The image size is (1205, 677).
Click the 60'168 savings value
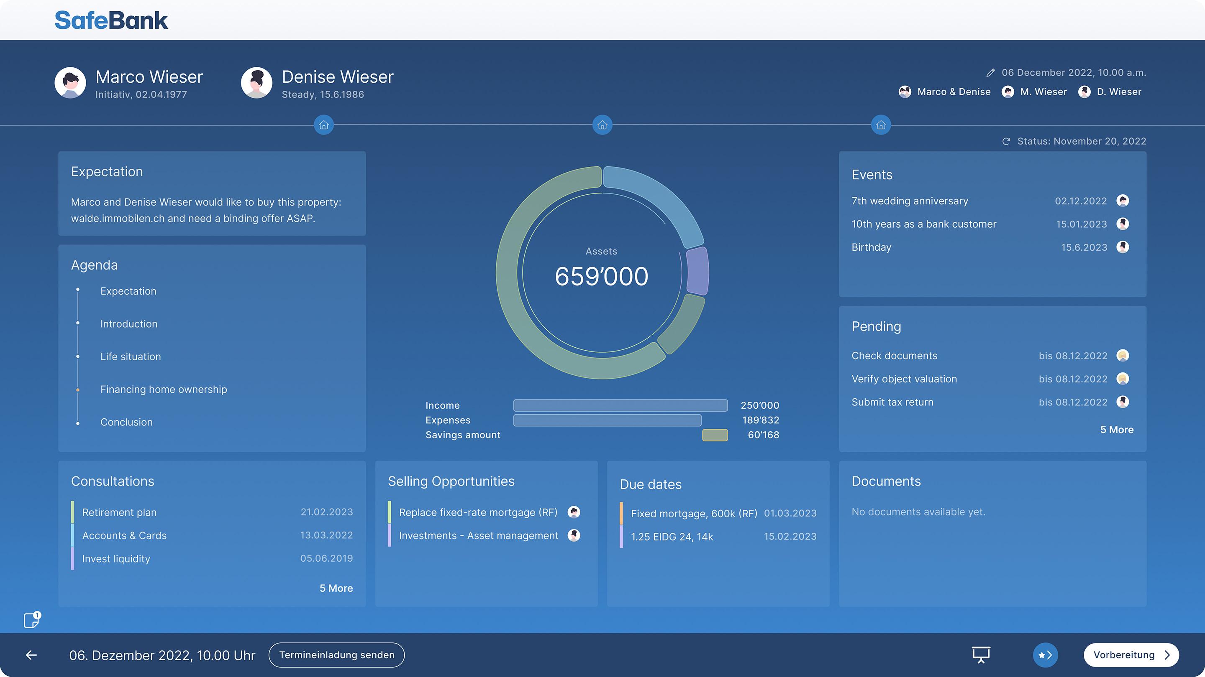tap(764, 435)
